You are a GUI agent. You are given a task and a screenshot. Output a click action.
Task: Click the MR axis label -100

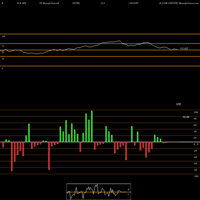pyautogui.click(x=196, y=176)
